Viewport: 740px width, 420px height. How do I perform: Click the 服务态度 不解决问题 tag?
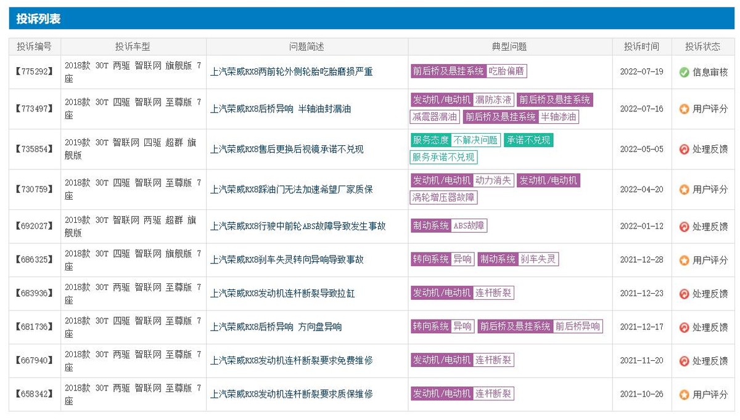pyautogui.click(x=455, y=140)
